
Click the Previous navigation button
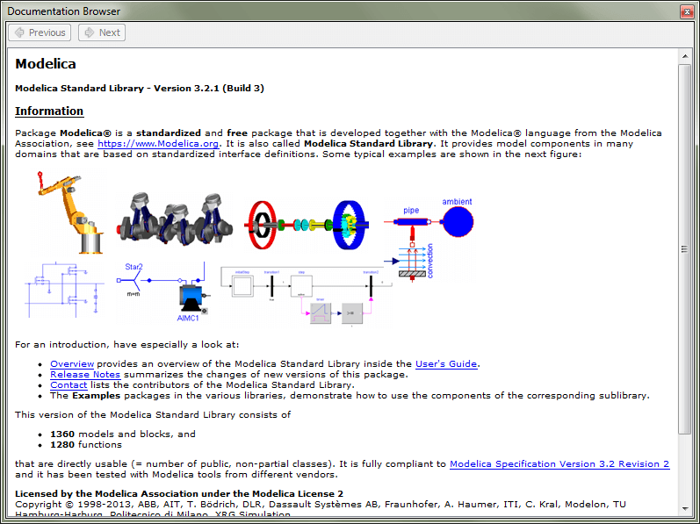(40, 32)
